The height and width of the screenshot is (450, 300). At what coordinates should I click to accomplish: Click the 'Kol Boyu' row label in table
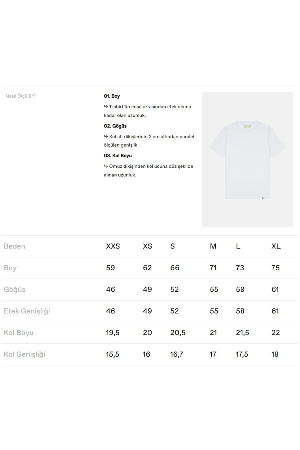(x=18, y=333)
